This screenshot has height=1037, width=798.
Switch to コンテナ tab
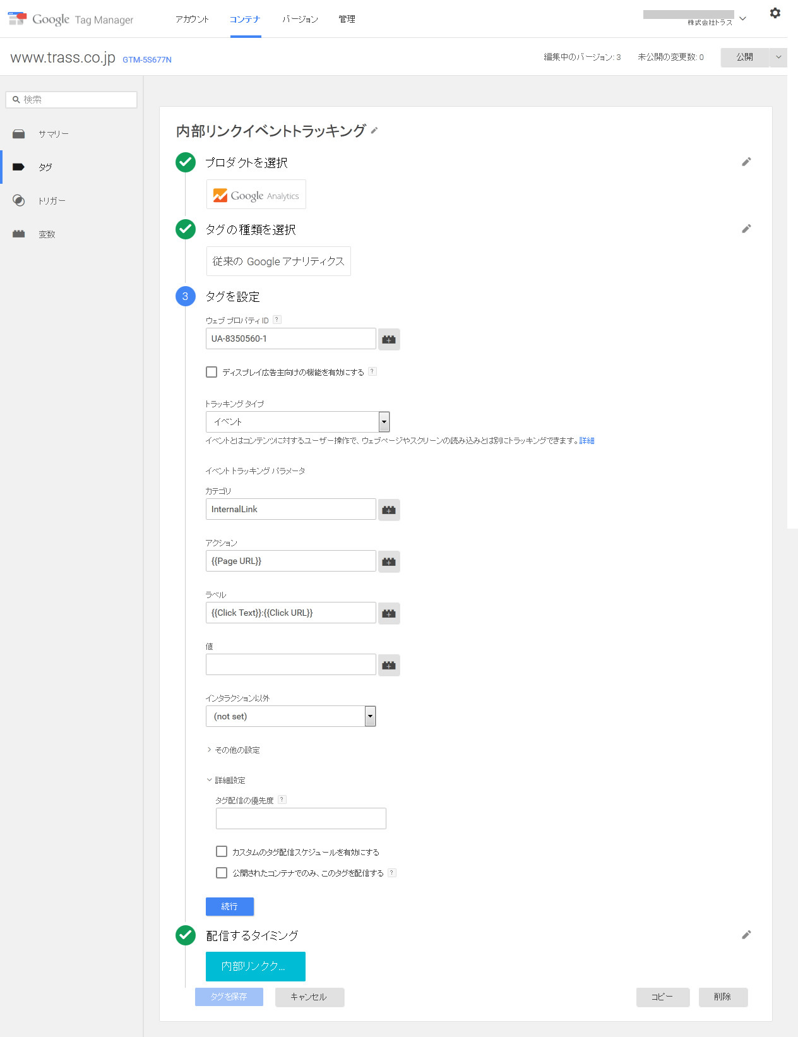(x=246, y=20)
